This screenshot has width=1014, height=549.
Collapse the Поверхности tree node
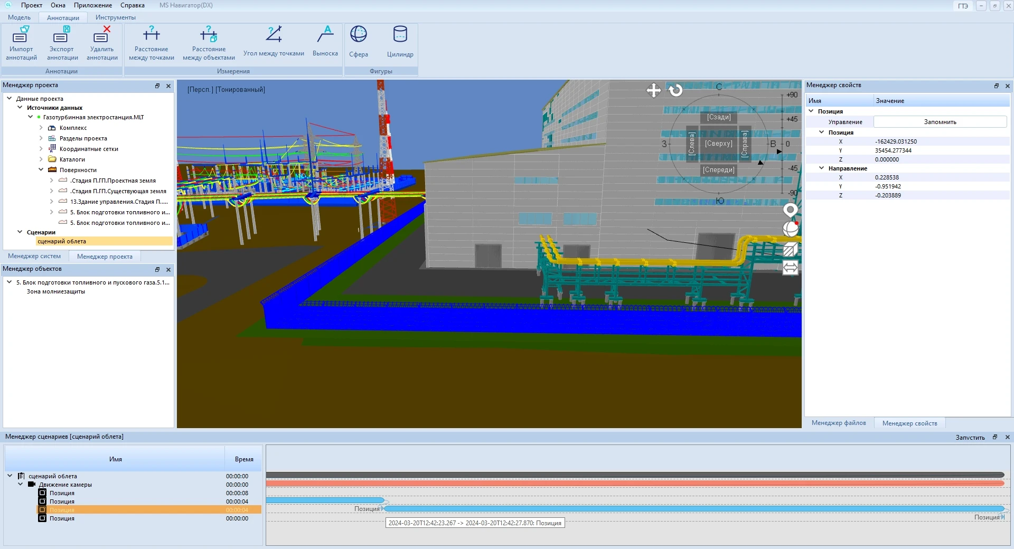click(41, 170)
